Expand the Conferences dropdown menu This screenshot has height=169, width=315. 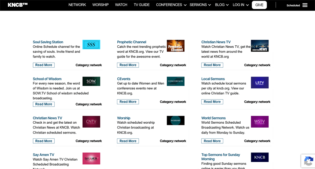tap(171, 5)
